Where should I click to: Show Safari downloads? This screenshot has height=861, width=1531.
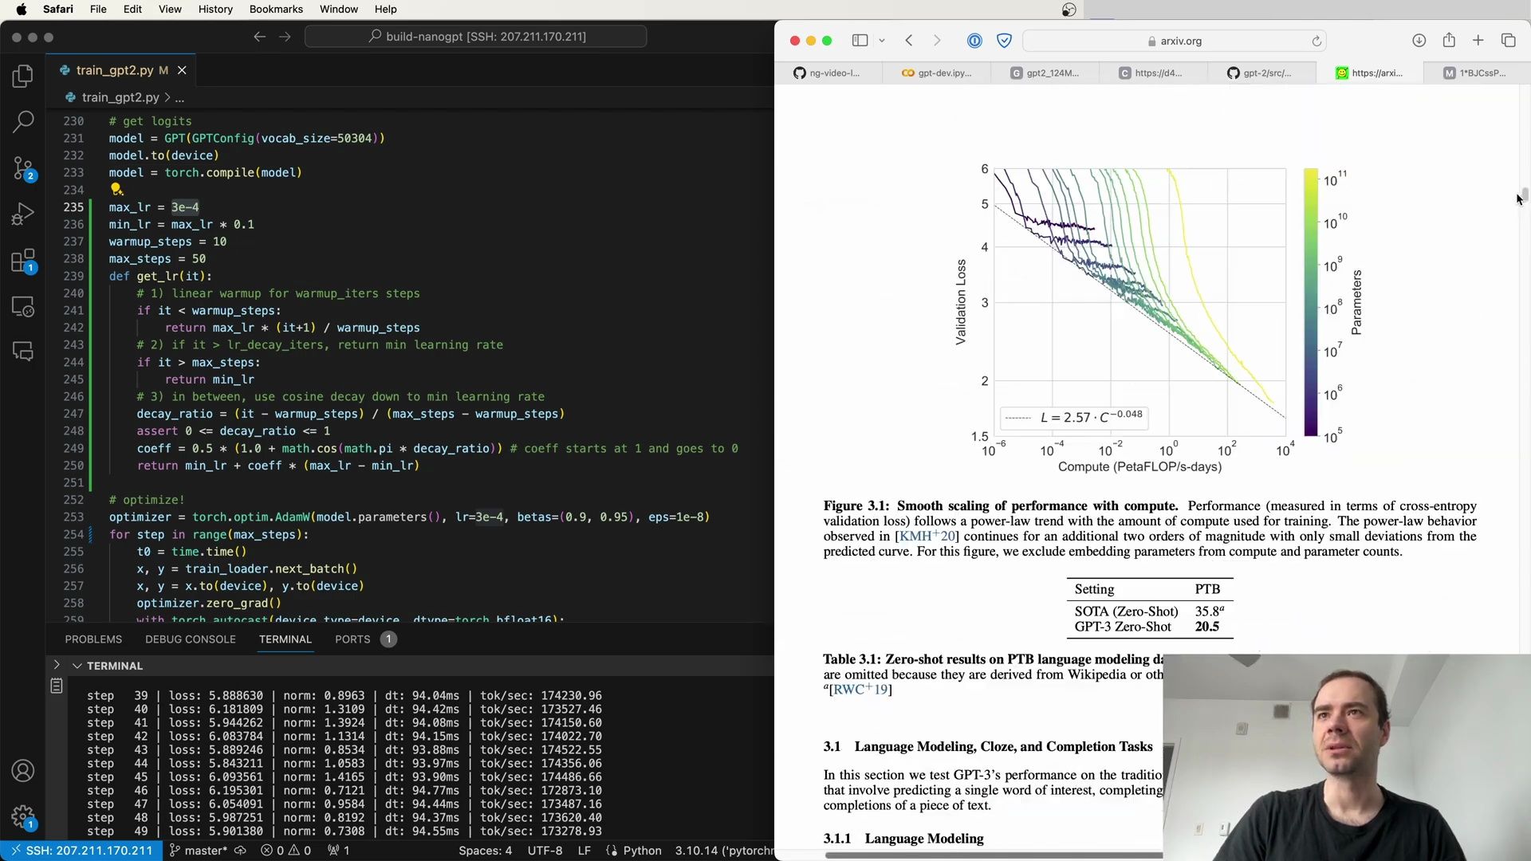1419,41
